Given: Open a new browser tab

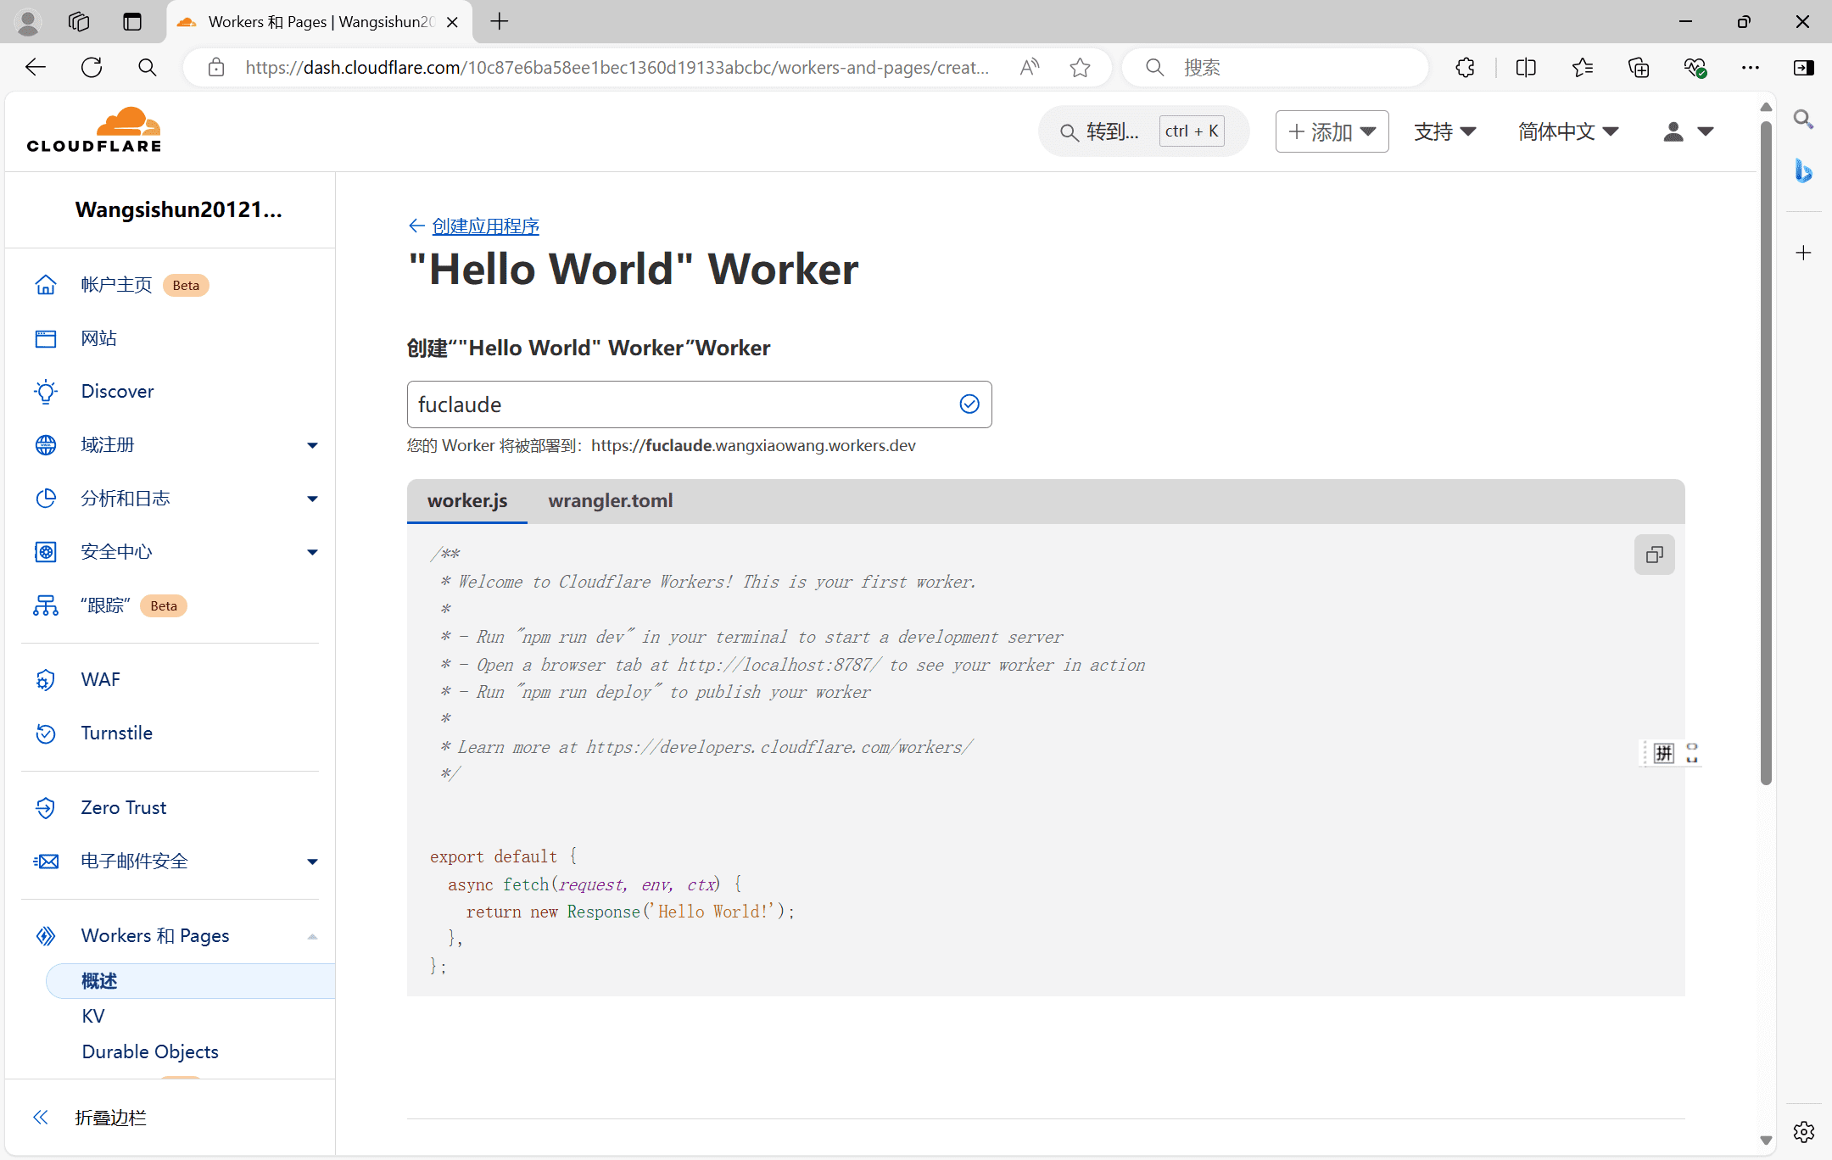Looking at the screenshot, I should pos(500,22).
